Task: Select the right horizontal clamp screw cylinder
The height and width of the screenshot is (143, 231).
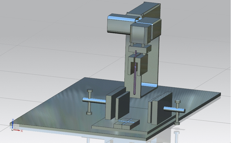Action: (174, 109)
